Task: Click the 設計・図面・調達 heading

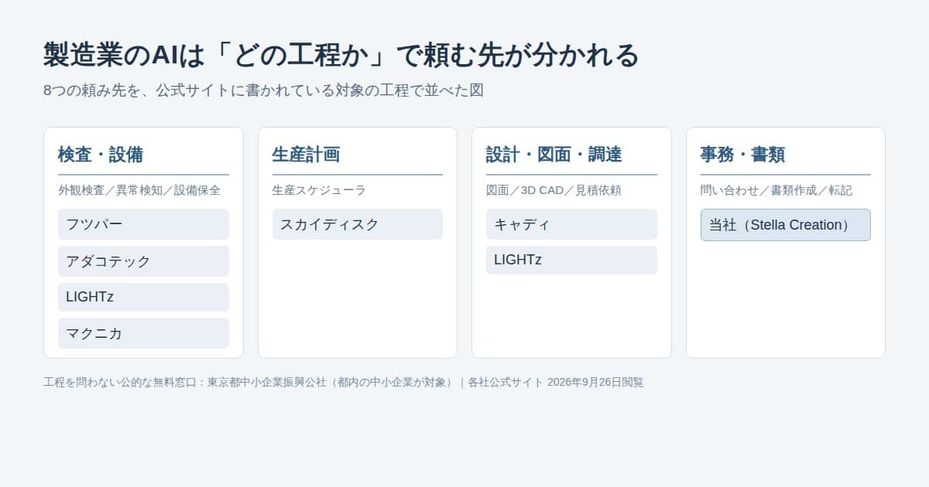Action: click(x=554, y=155)
